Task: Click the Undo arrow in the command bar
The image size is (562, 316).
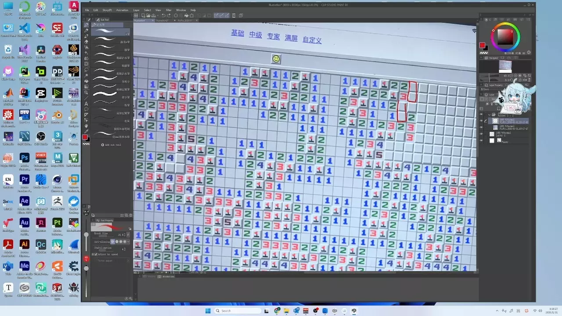Action: point(163,15)
